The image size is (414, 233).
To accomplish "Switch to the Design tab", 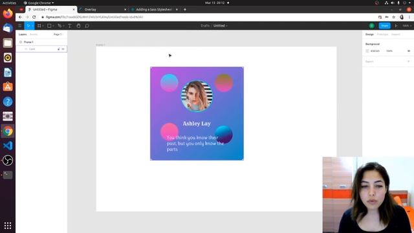I will [369, 34].
